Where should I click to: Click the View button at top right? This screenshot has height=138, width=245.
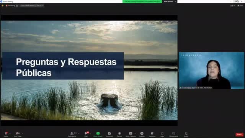click(240, 5)
